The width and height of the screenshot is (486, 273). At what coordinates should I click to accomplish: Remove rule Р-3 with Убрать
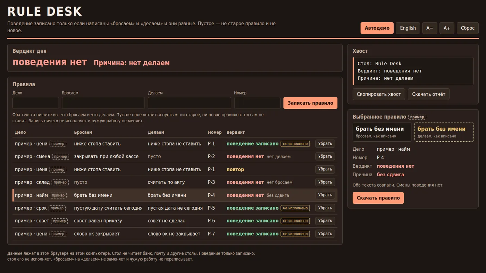point(325,182)
